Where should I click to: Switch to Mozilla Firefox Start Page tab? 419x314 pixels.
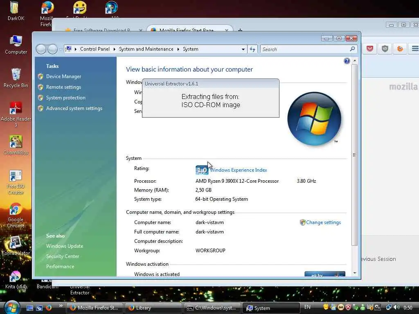[x=190, y=29]
